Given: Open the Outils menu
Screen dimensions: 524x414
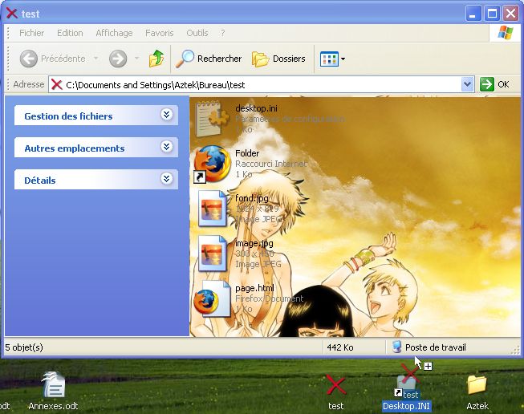Looking at the screenshot, I should tap(197, 33).
